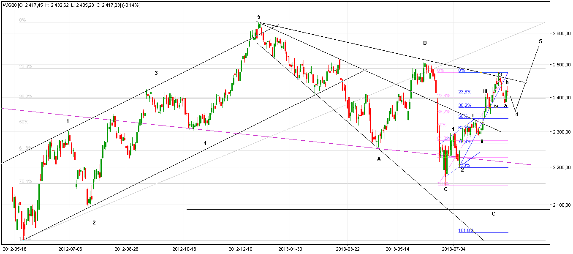
Task: Click the blue 76,4% Fibonacci label
Action: pyautogui.click(x=465, y=142)
